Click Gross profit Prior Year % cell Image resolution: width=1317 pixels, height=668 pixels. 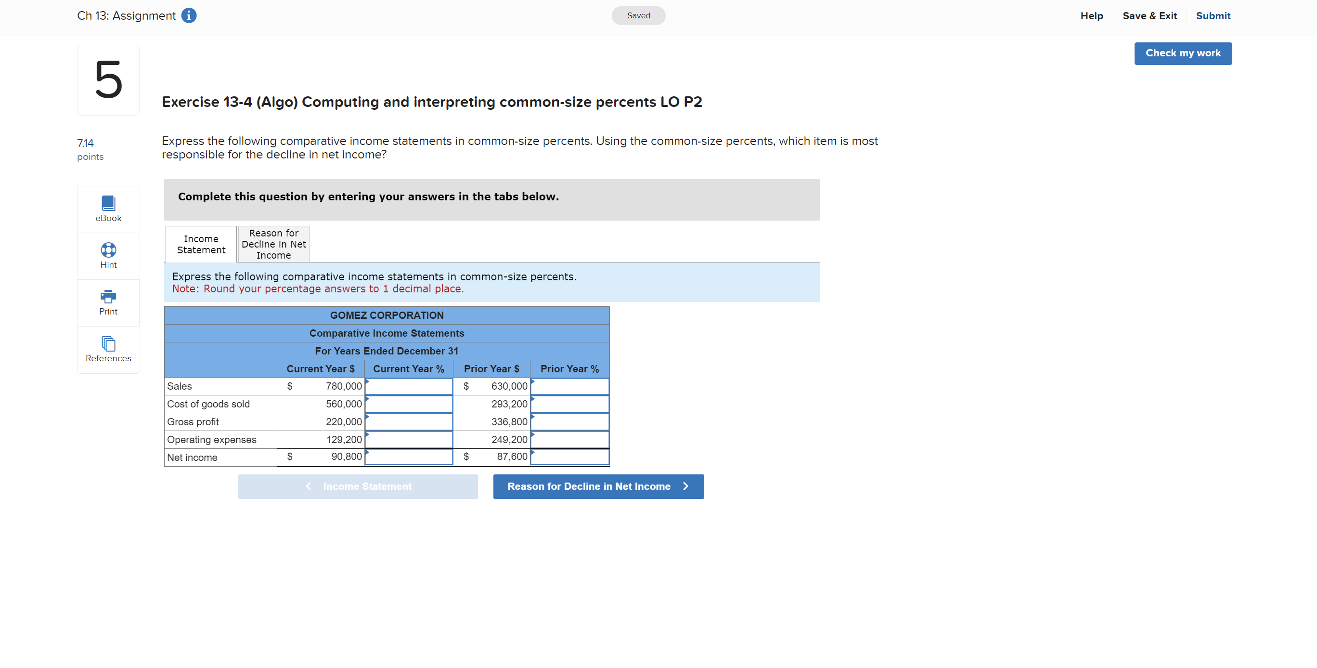pyautogui.click(x=569, y=422)
